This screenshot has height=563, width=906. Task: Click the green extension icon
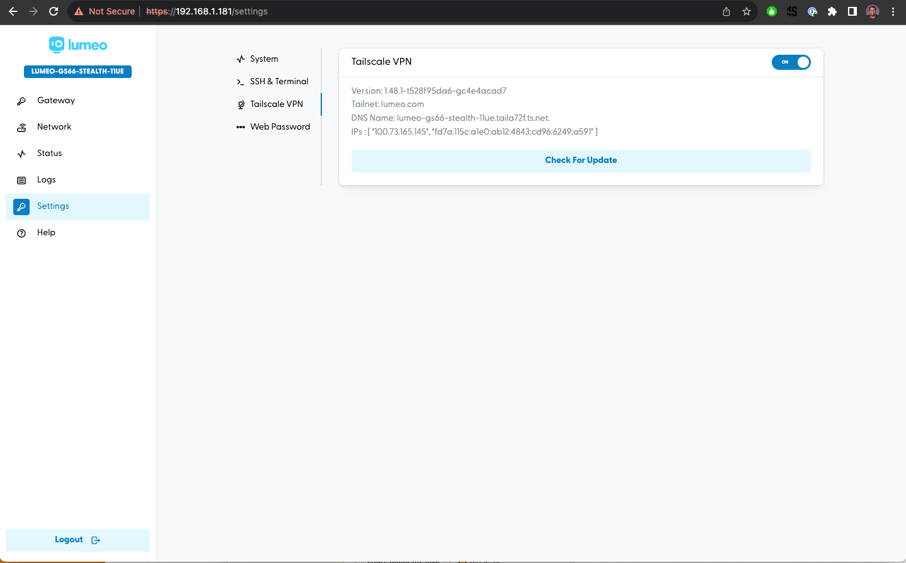pos(772,11)
